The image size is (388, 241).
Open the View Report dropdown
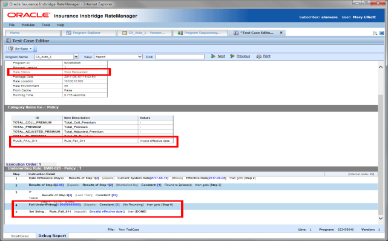pyautogui.click(x=140, y=57)
